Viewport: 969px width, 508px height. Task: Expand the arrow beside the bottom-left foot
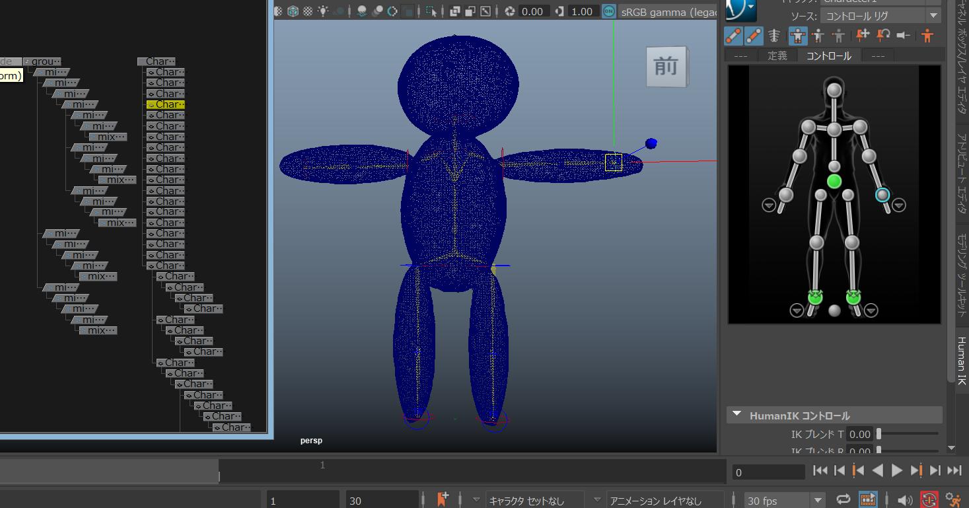[x=797, y=310]
